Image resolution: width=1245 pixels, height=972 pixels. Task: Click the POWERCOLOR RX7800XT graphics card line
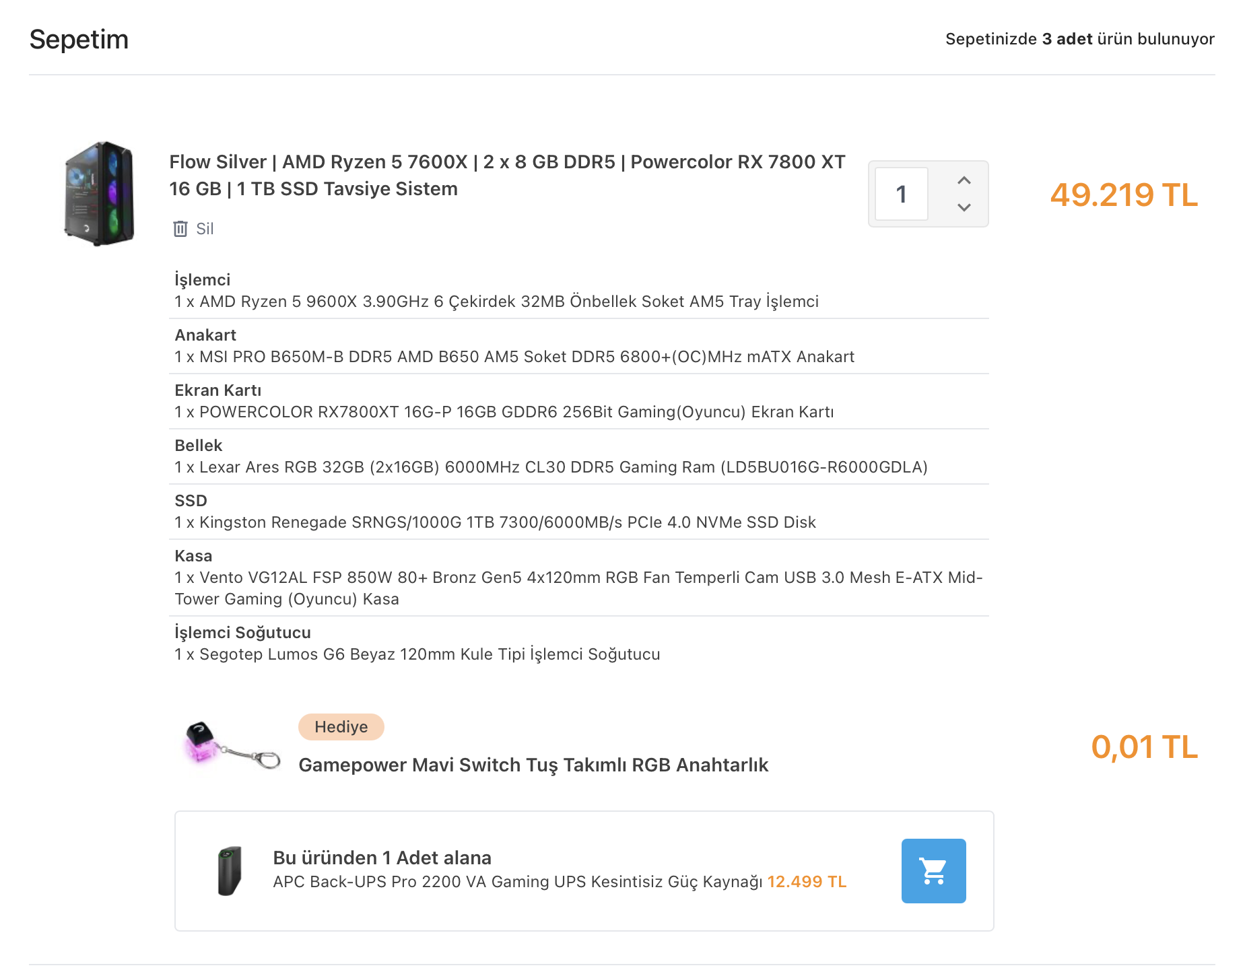pos(504,412)
